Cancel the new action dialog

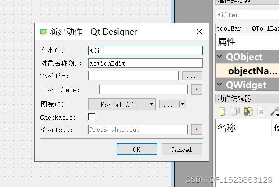coord(182,149)
